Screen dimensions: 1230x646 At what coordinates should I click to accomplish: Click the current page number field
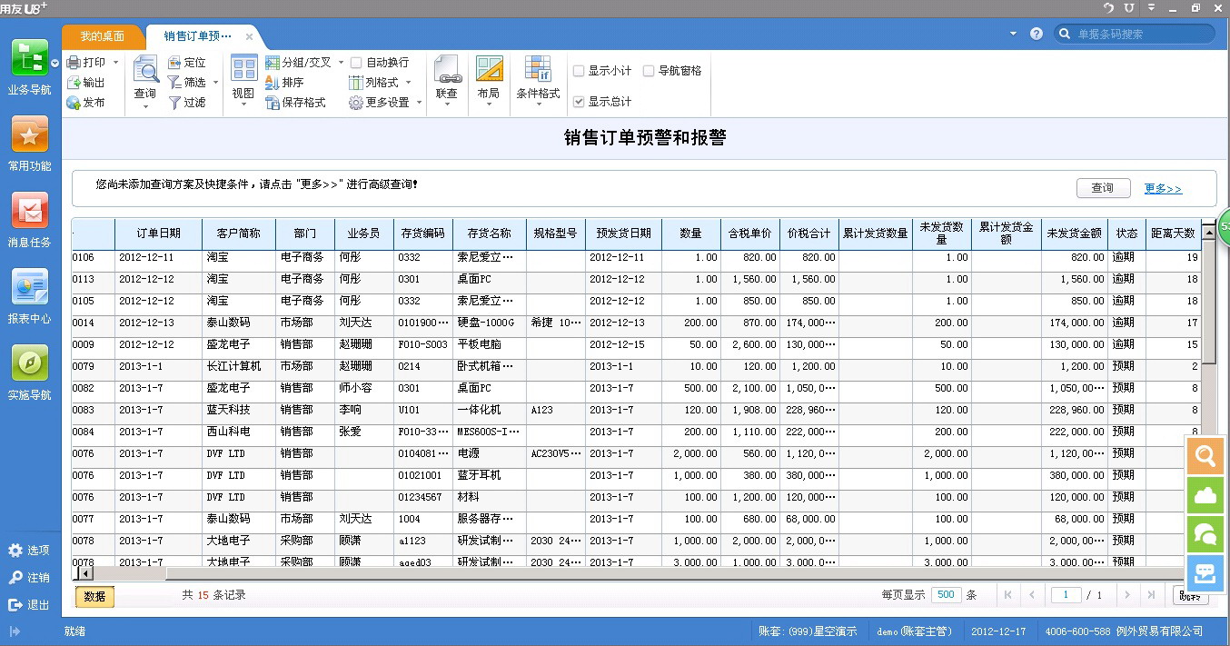coord(1066,595)
